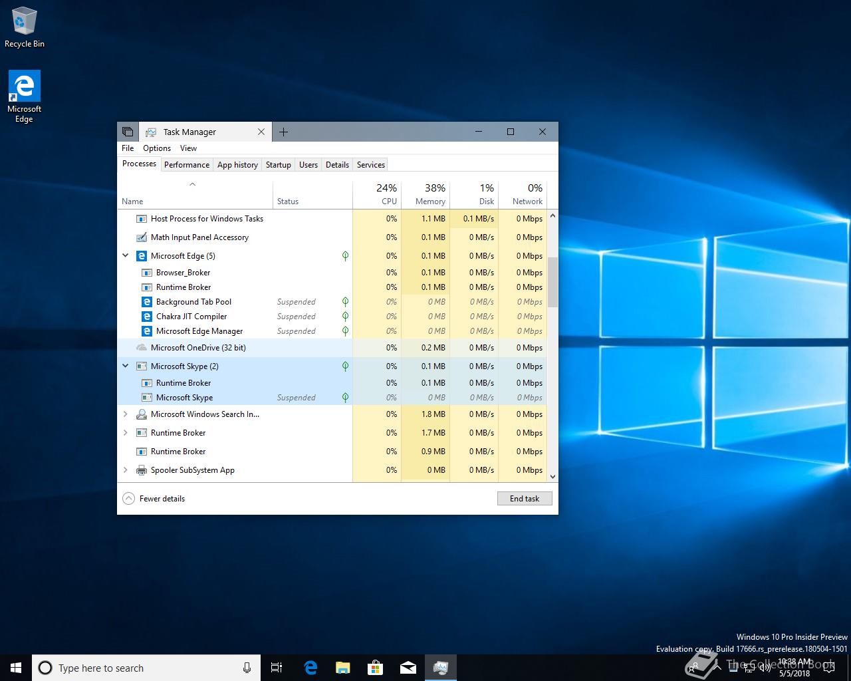Open File Explorer from the taskbar
The height and width of the screenshot is (681, 851).
342,668
